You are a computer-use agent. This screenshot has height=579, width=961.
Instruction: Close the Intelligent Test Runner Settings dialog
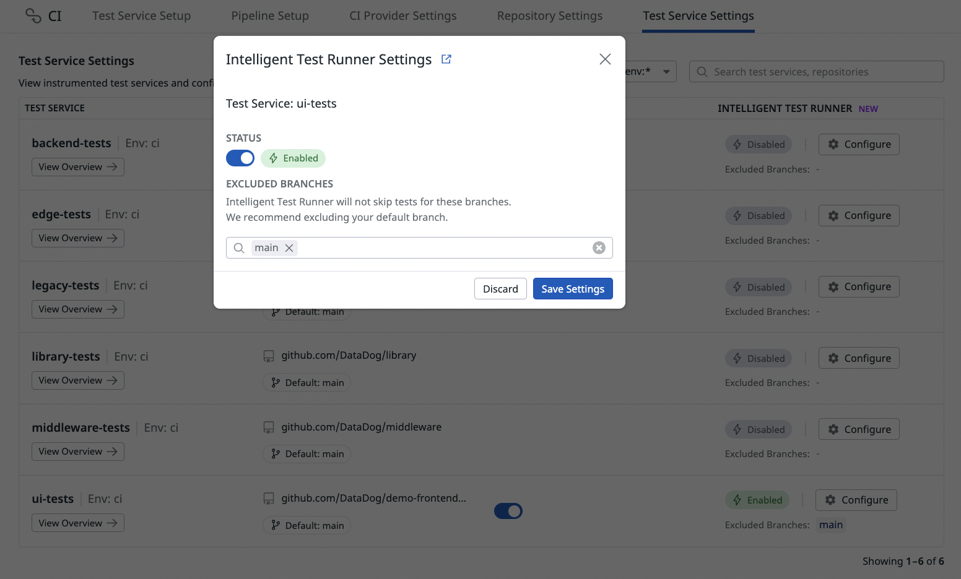pyautogui.click(x=605, y=59)
